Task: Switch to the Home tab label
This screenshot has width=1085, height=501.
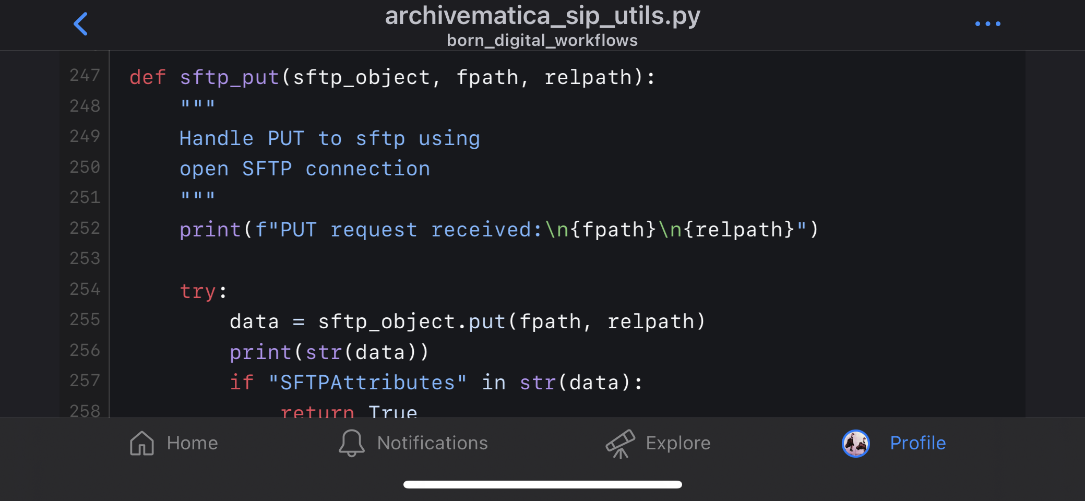Action: (192, 443)
